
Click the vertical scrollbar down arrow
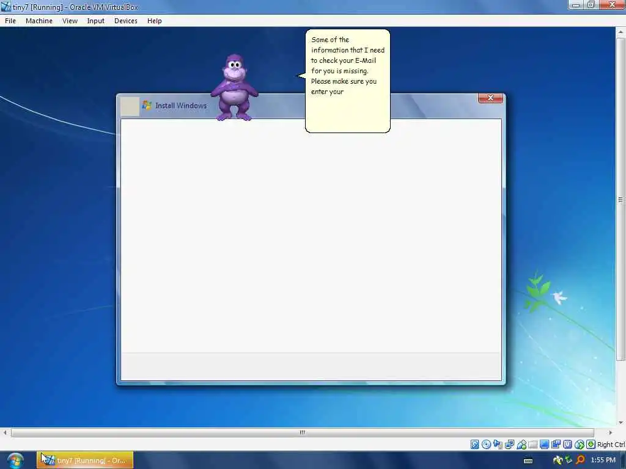(620, 423)
